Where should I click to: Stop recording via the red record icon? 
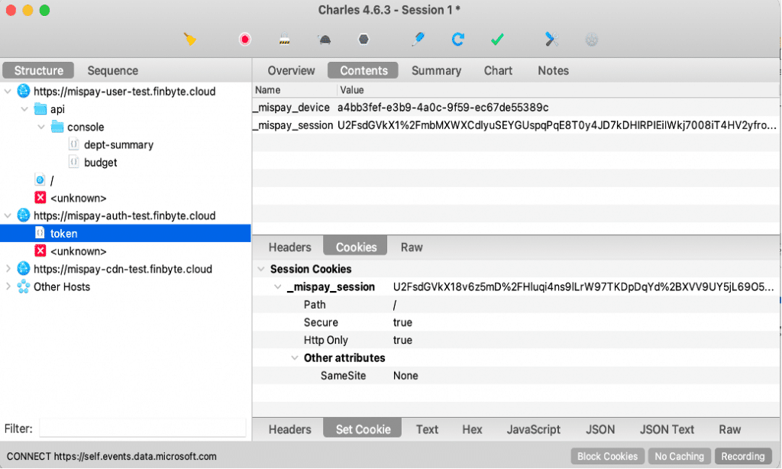[244, 38]
